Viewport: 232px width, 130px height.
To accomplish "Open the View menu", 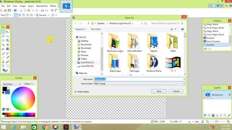I will click(15, 6).
